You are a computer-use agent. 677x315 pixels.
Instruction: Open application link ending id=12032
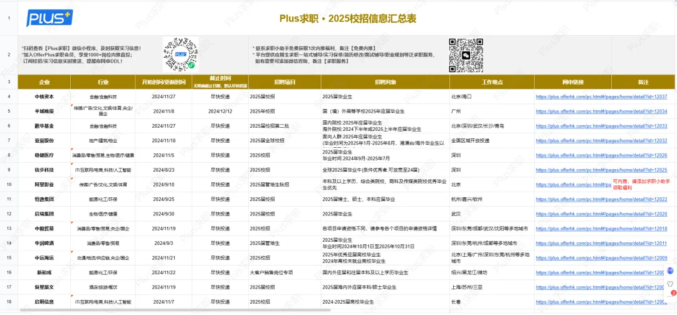pos(601,141)
